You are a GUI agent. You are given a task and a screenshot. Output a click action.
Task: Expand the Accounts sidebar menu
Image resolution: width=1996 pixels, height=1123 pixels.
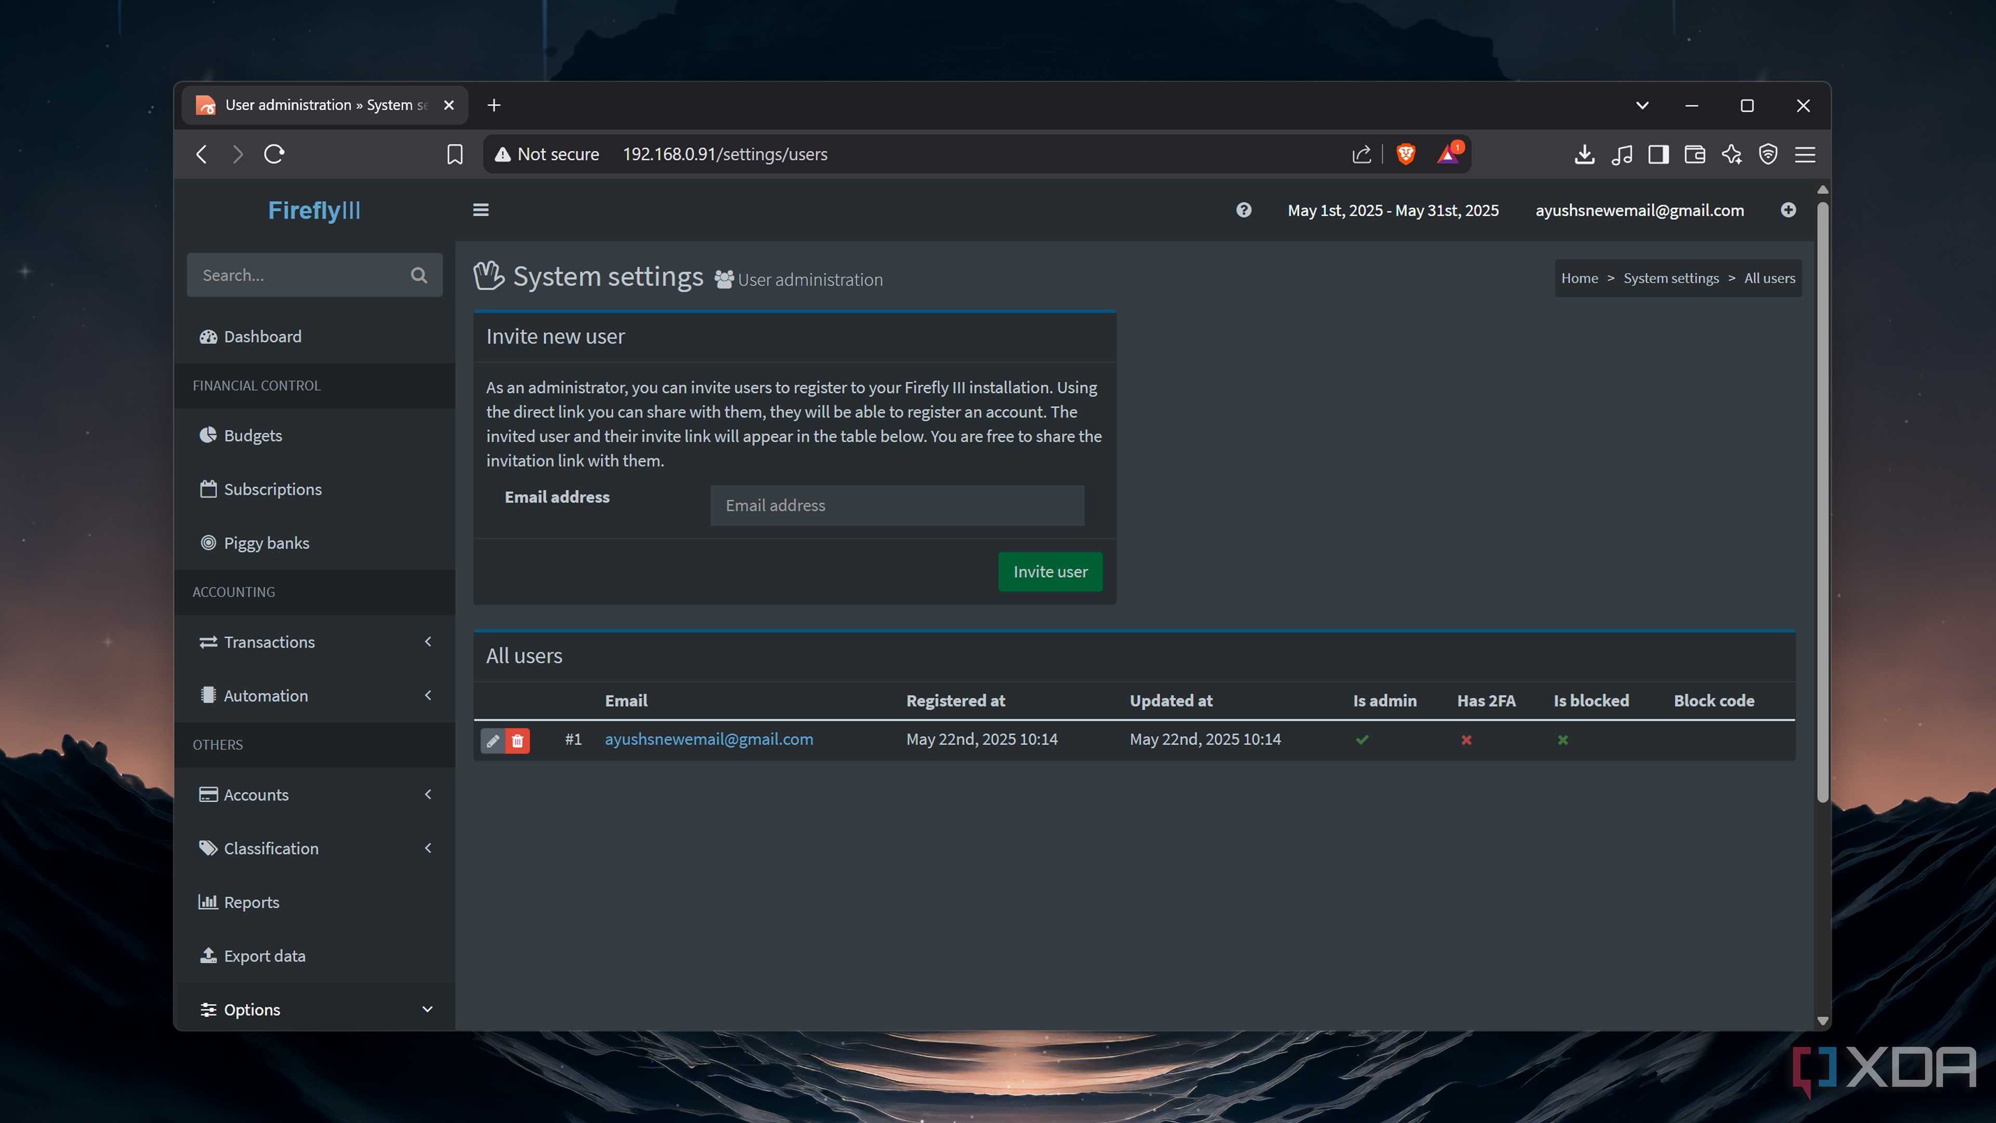[314, 795]
